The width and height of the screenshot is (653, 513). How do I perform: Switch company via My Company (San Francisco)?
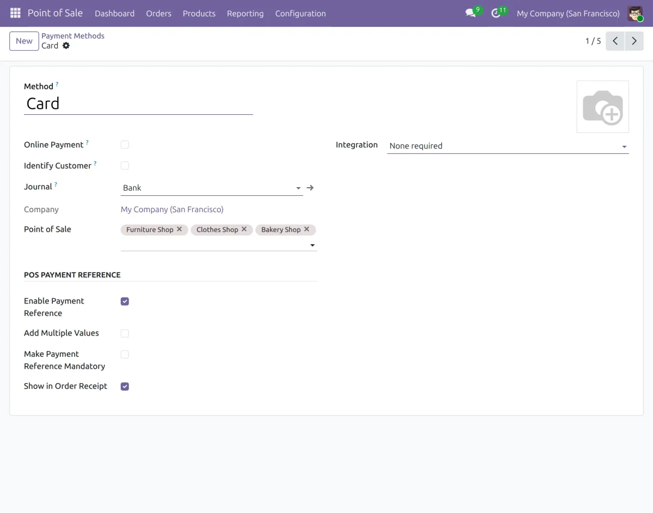click(x=568, y=13)
